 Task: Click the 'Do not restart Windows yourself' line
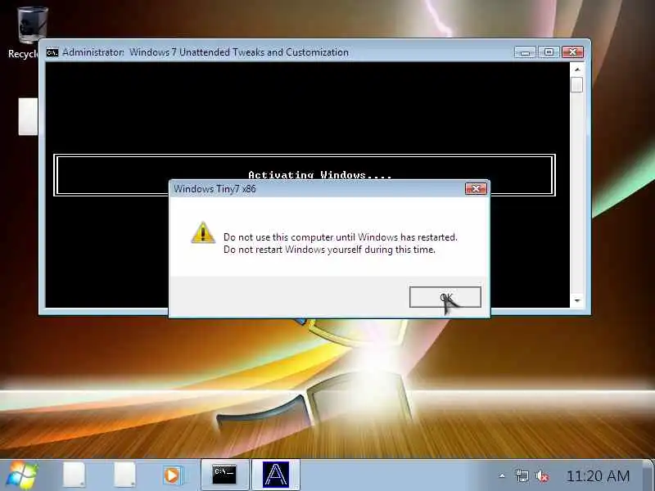(329, 250)
